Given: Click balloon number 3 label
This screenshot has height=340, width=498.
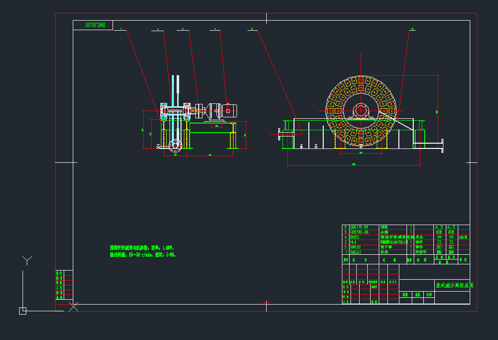Looking at the screenshot, I should 182,29.
